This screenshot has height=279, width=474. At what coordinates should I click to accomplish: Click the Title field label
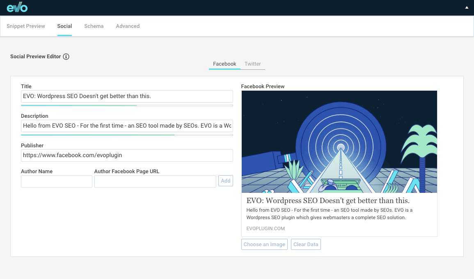(x=26, y=87)
